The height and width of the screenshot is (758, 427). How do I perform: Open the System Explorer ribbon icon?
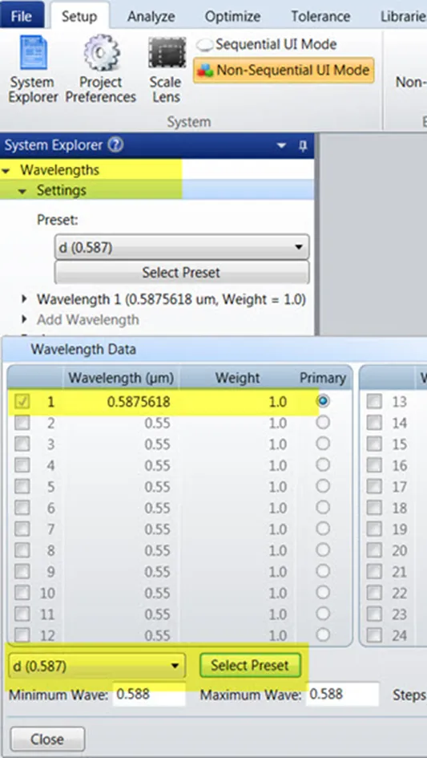(x=32, y=70)
